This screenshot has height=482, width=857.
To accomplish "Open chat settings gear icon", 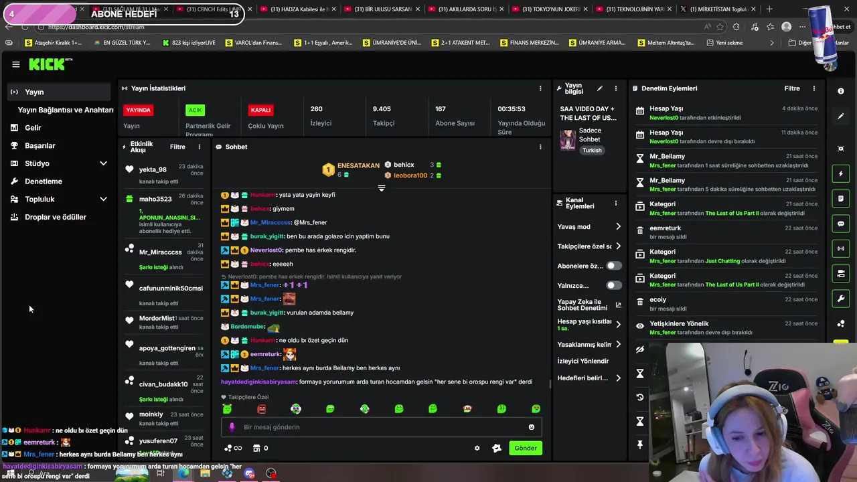I will point(477,449).
